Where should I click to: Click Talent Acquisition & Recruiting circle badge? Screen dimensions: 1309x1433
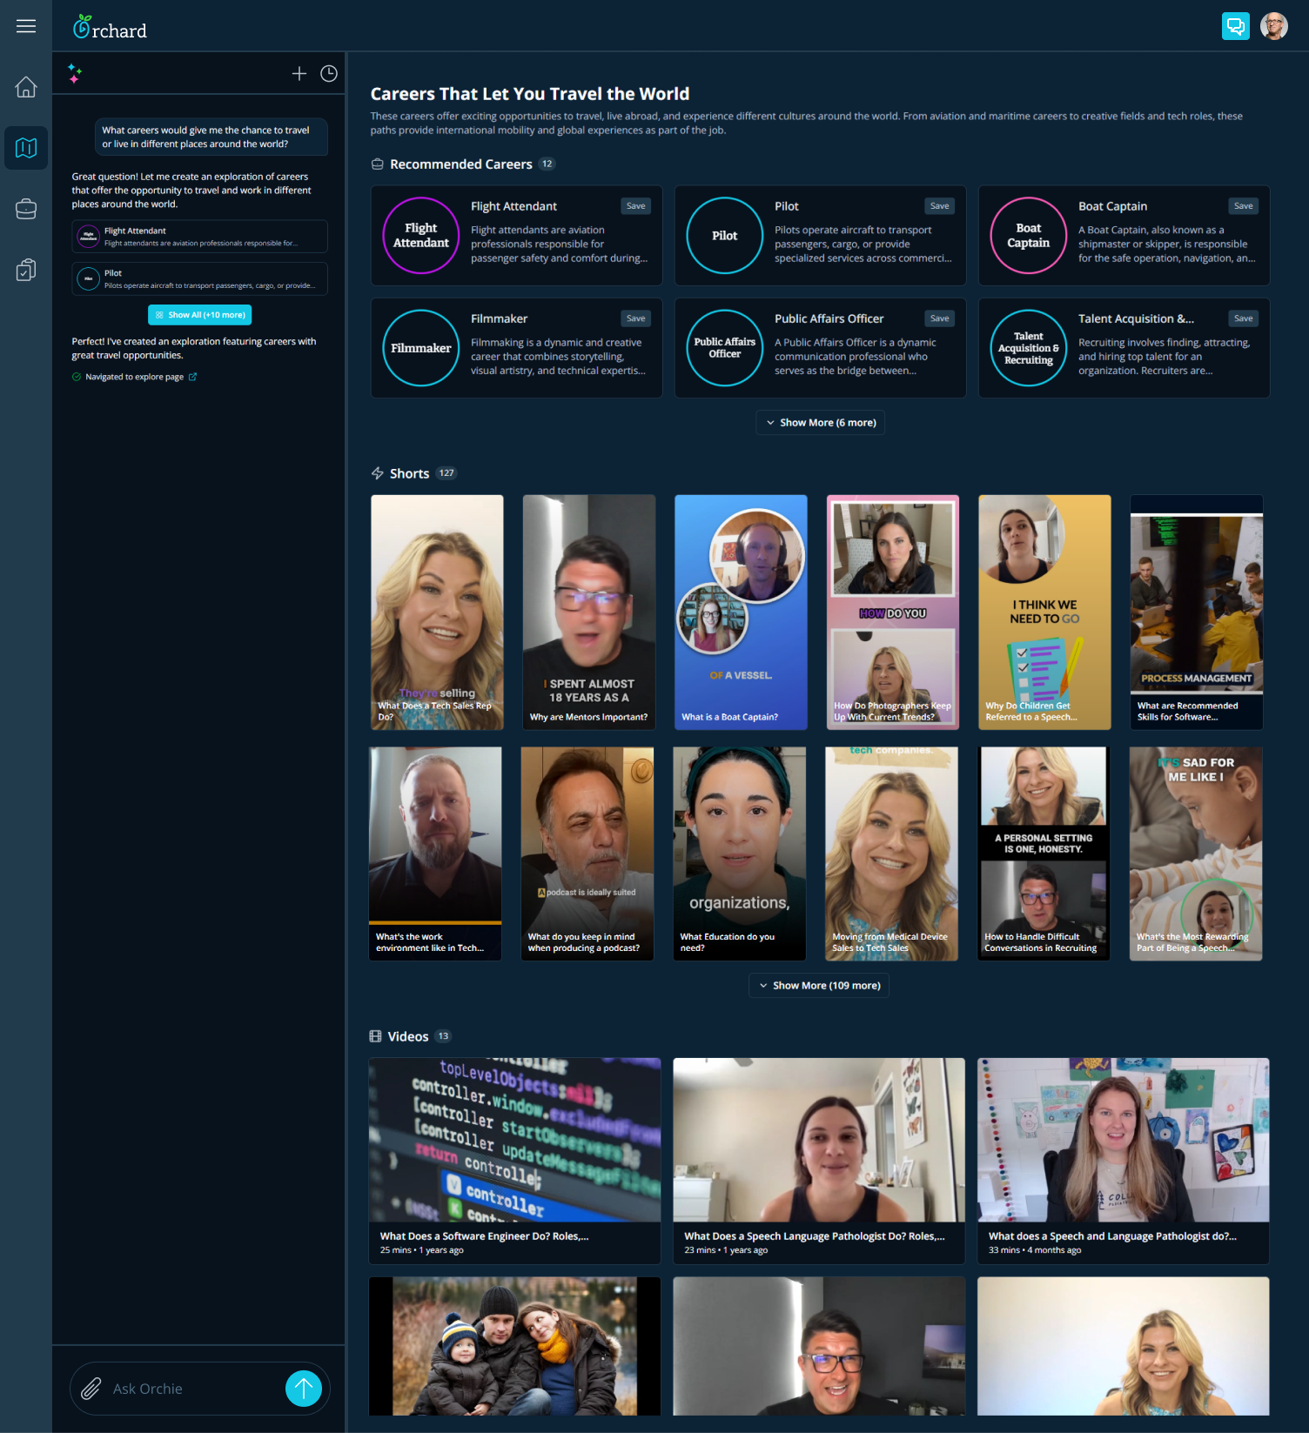[1029, 348]
